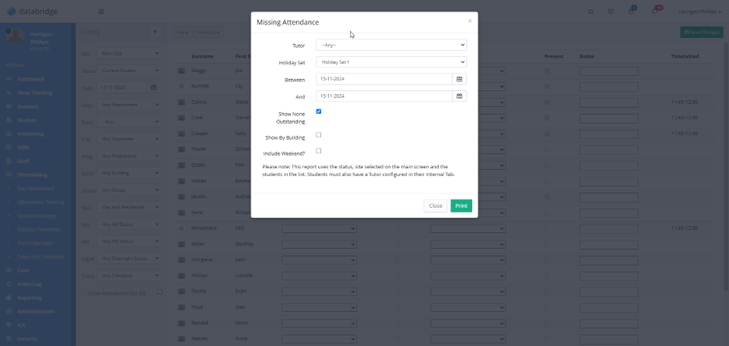Tick the Present checkbox for Bloggs
The height and width of the screenshot is (346, 729).
click(547, 71)
